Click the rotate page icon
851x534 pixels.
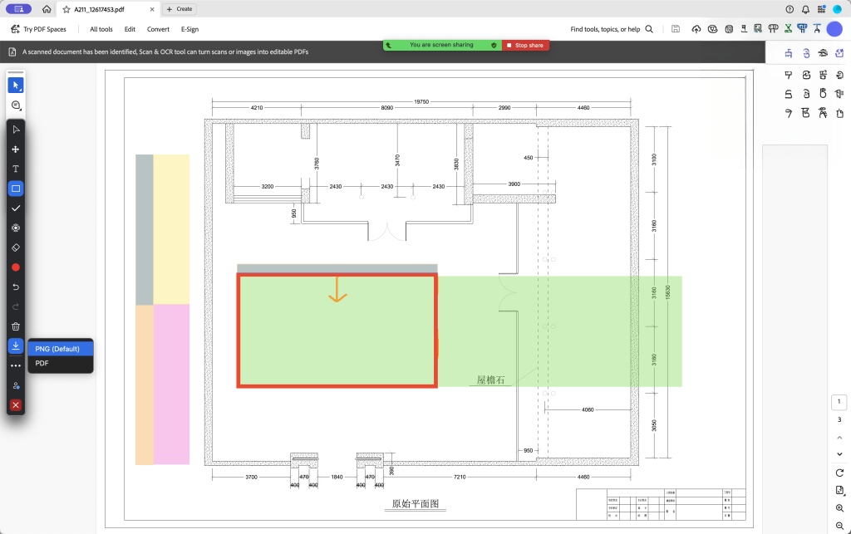pyautogui.click(x=839, y=473)
